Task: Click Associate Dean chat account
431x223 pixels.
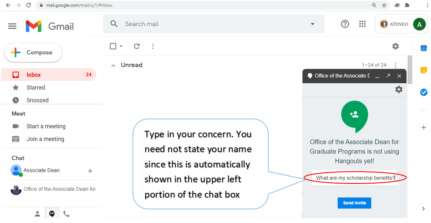Action: (41, 170)
